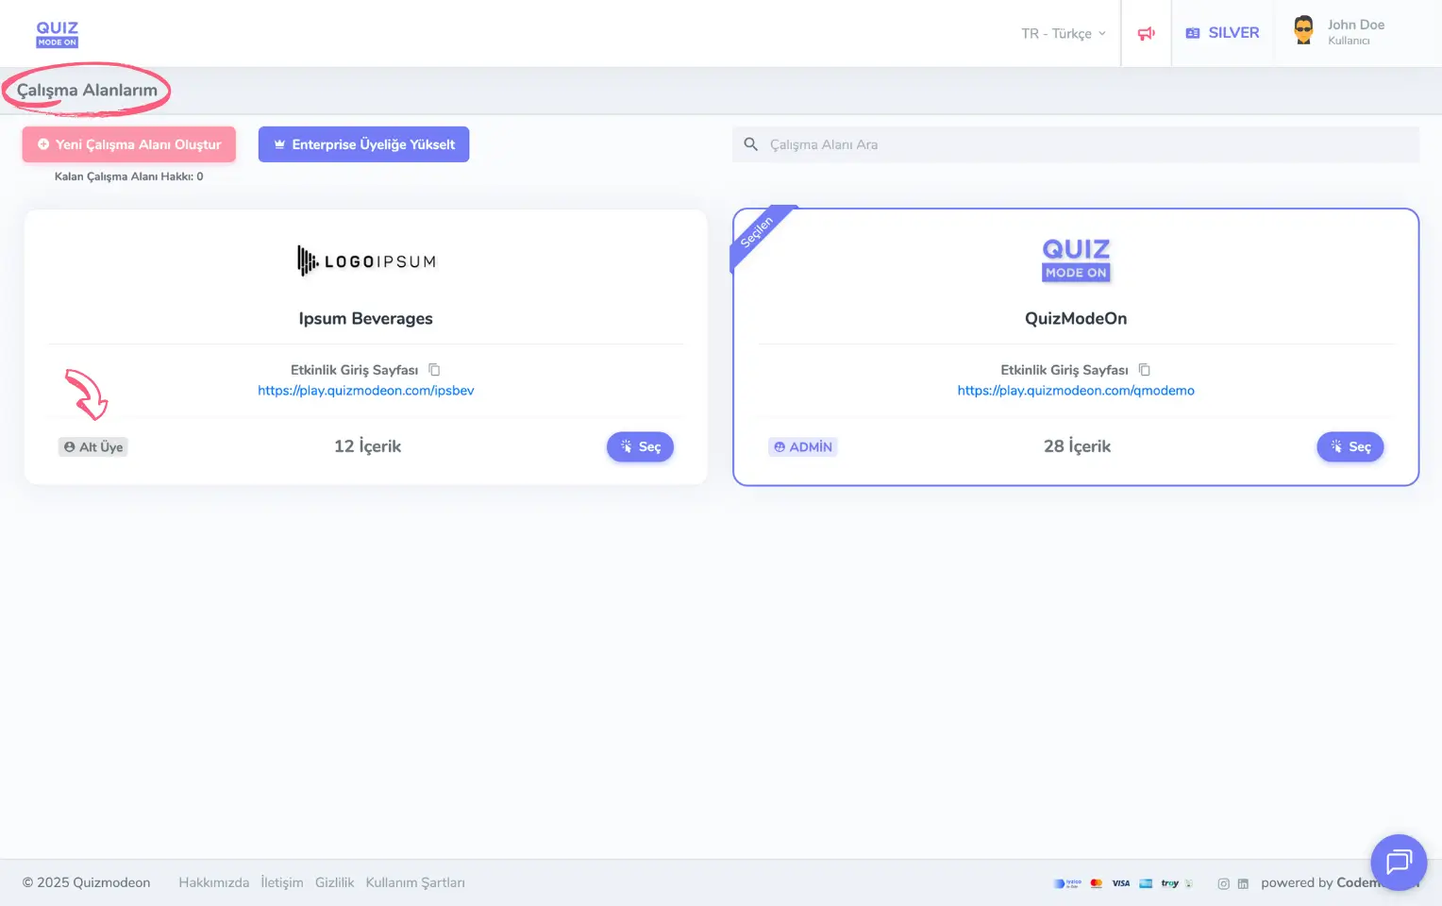The height and width of the screenshot is (906, 1442).
Task: Click the SILVER membership badge
Action: pyautogui.click(x=1222, y=33)
